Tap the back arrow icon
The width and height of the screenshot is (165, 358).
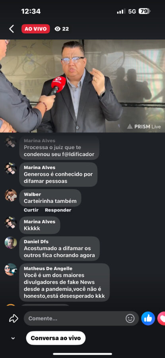(x=12, y=29)
